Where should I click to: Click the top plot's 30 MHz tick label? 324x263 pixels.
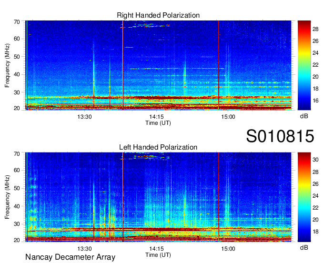17,92
